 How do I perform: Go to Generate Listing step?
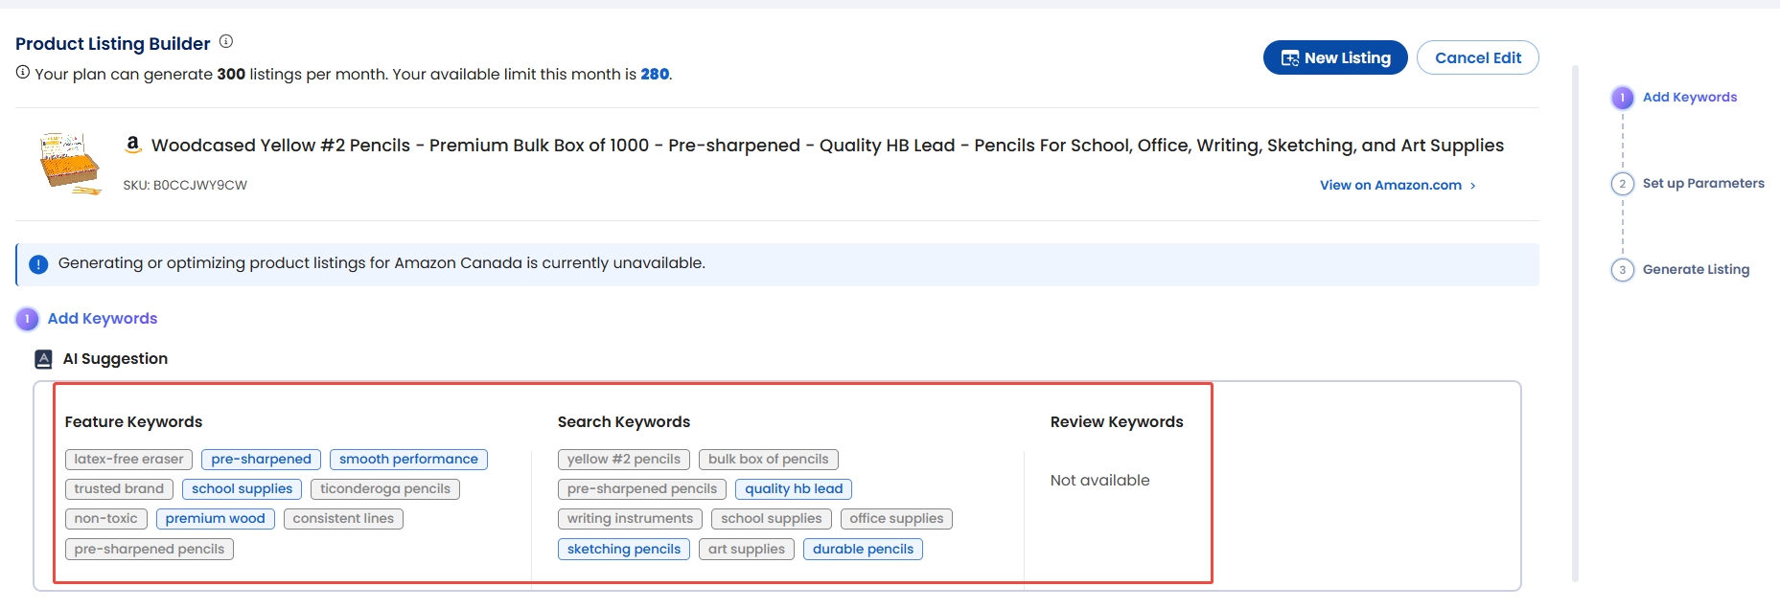1696,269
